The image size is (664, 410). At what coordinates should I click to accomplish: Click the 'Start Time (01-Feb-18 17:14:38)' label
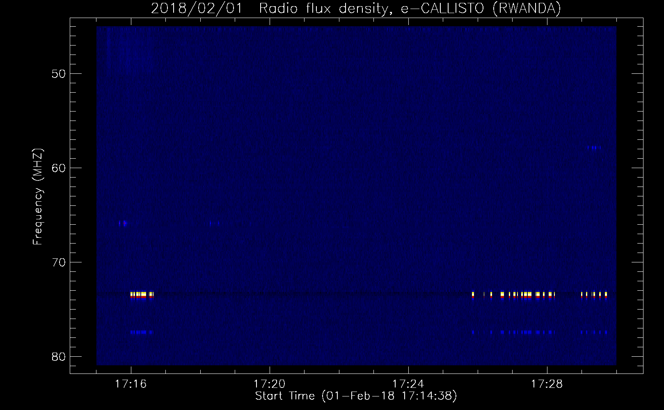[356, 396]
